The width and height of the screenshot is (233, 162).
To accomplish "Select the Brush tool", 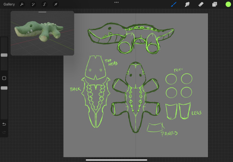I will coord(173,4).
